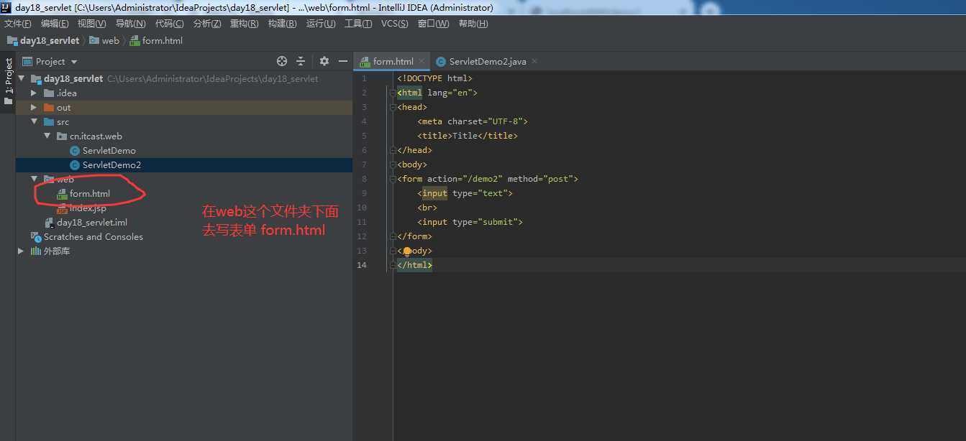
Task: Click the Scratches and Consoles icon
Action: pyautogui.click(x=36, y=237)
